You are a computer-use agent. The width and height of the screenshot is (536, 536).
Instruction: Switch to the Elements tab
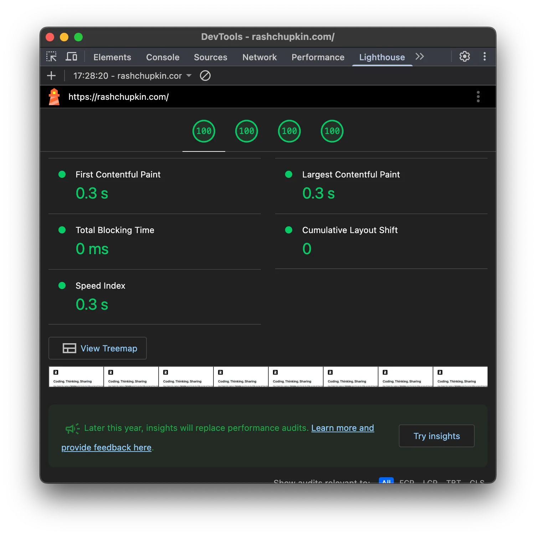tap(112, 57)
